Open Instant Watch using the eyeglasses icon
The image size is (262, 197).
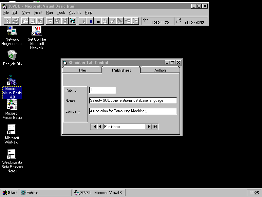point(112,21)
